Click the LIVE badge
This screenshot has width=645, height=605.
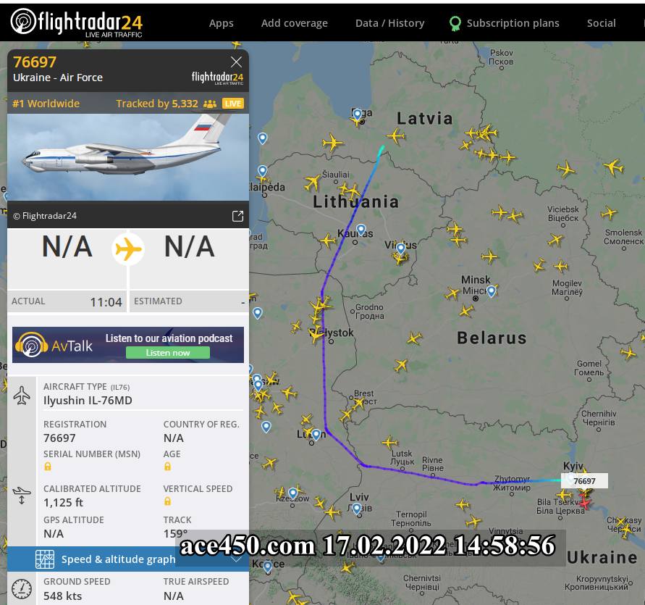click(x=233, y=104)
